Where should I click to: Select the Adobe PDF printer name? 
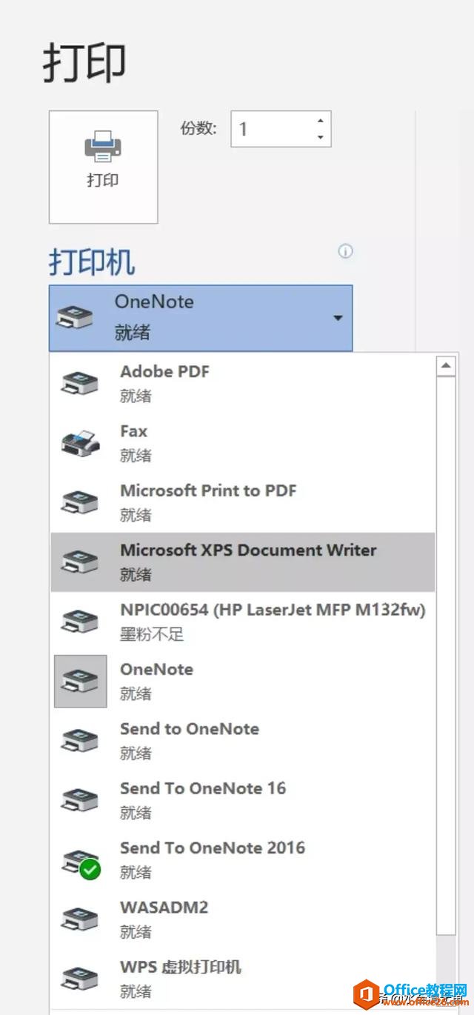(x=164, y=371)
